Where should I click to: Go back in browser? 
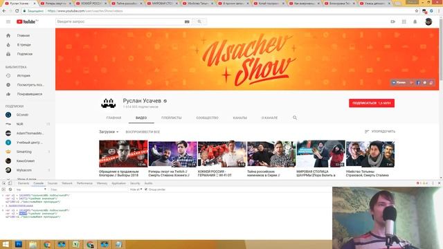click(4, 11)
